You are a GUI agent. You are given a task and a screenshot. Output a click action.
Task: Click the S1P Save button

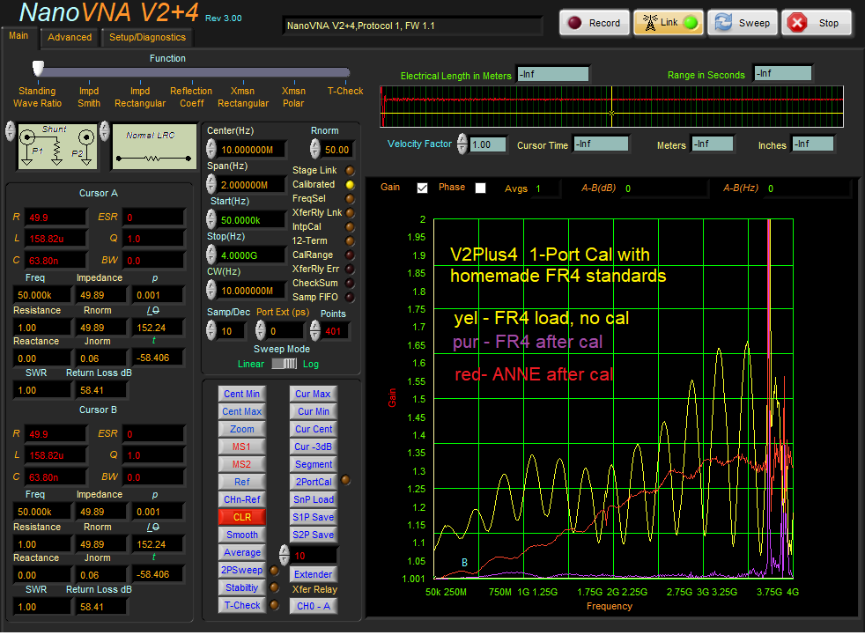pyautogui.click(x=314, y=518)
